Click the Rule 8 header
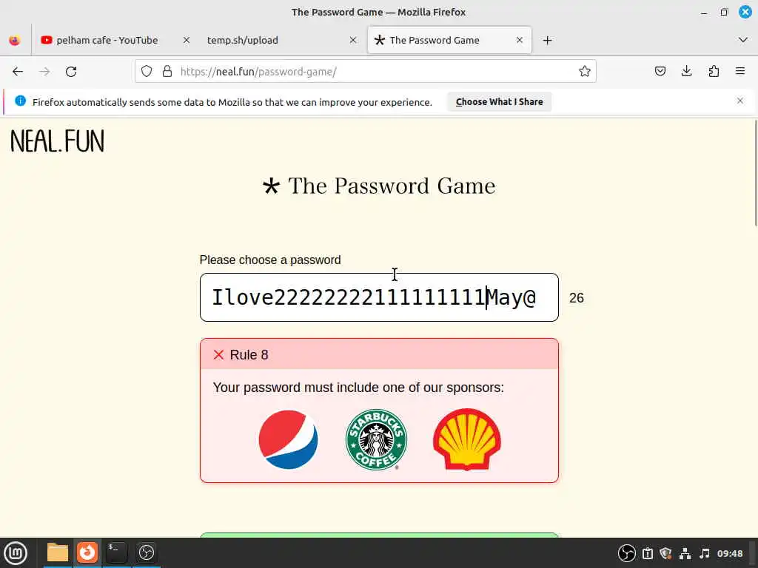Screen dimensions: 758x568 click(x=379, y=354)
